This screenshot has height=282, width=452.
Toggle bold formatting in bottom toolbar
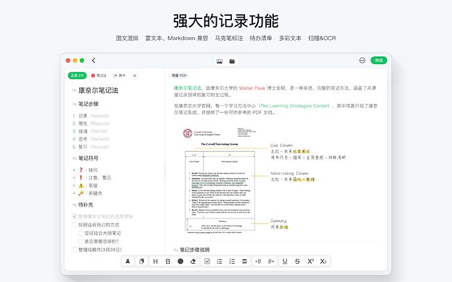click(x=168, y=261)
